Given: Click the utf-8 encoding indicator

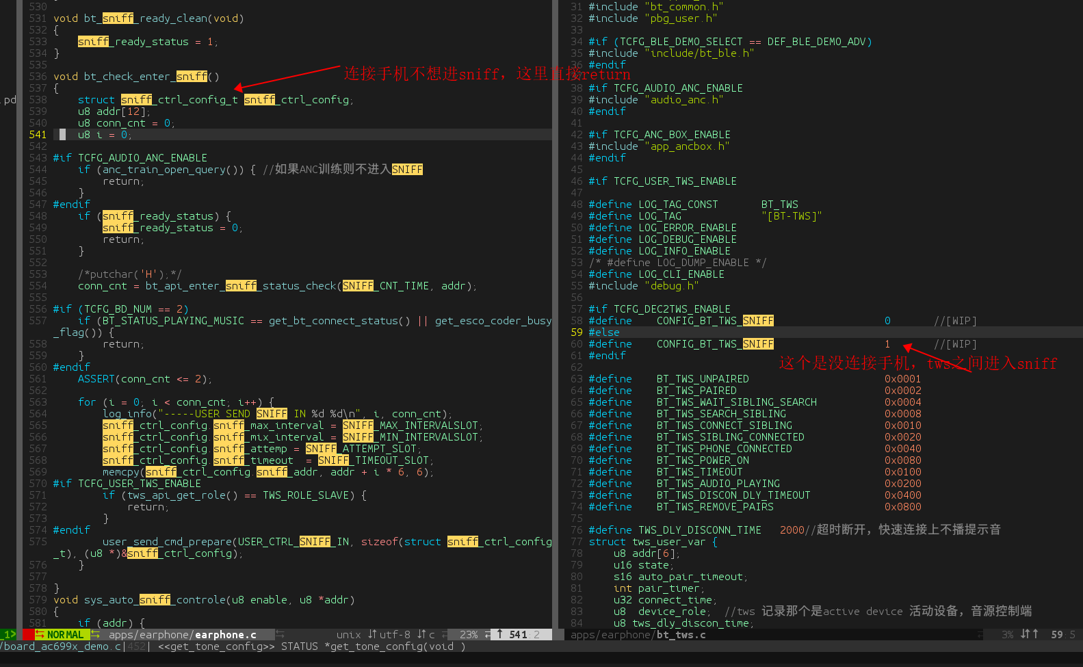Looking at the screenshot, I should (395, 635).
